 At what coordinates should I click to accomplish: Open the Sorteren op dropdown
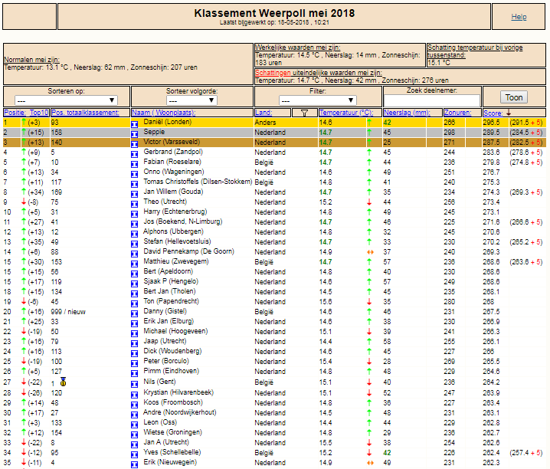tap(66, 100)
